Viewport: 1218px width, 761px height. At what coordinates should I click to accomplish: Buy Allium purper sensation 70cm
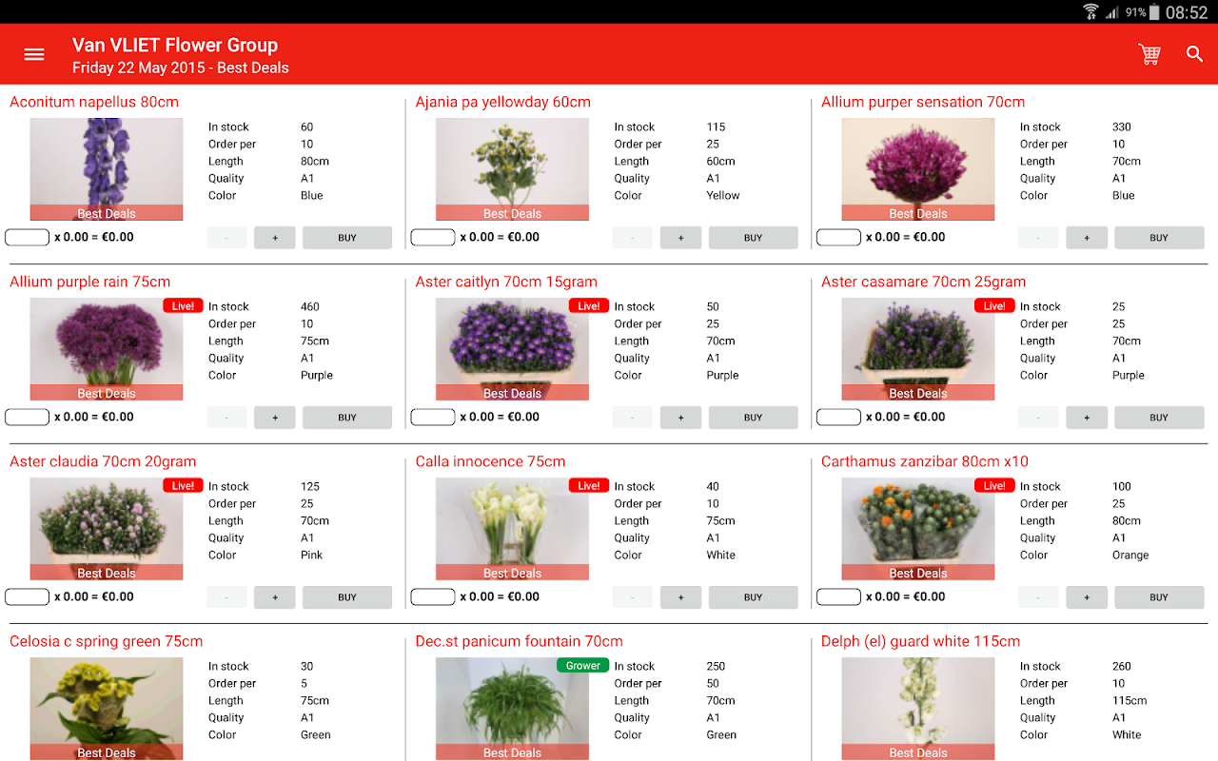pyautogui.click(x=1159, y=238)
